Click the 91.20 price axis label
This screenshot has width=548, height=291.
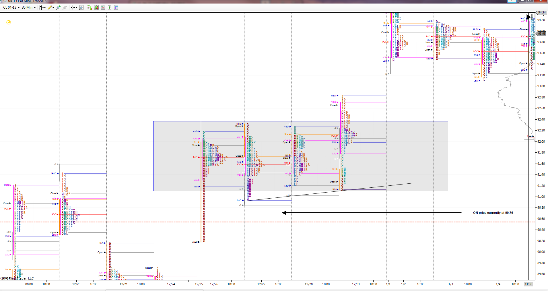[x=541, y=186]
